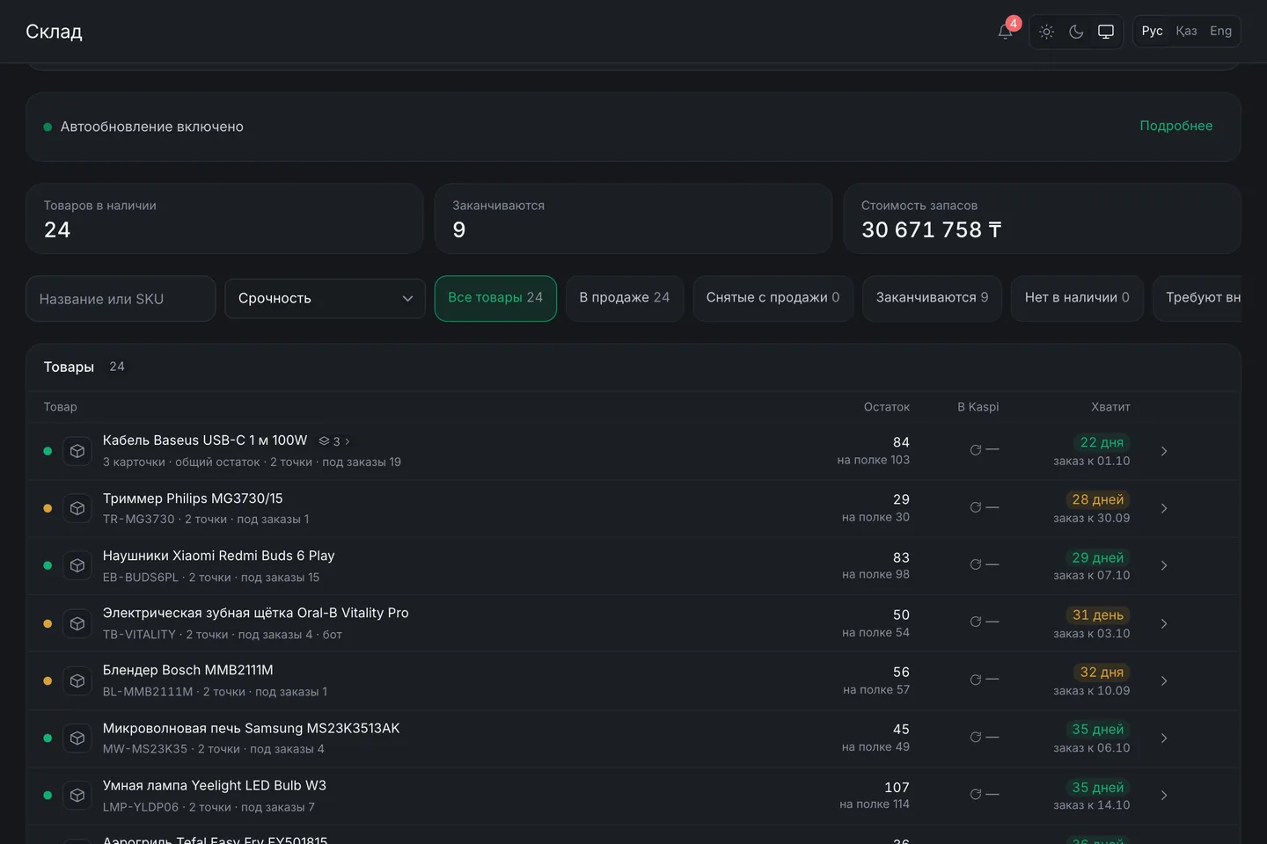Open Блендер Bosch MMB2111M product name

point(188,670)
